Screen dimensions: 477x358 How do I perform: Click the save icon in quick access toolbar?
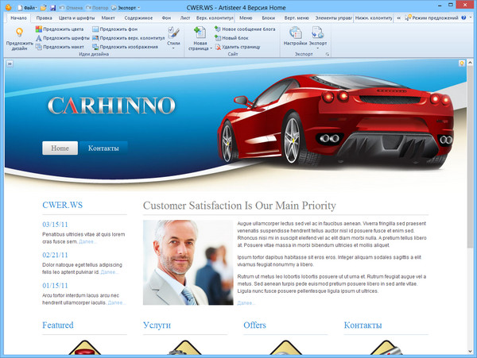pyautogui.click(x=53, y=6)
